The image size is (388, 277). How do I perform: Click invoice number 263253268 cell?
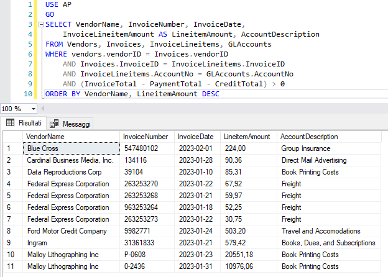pyautogui.click(x=147, y=196)
